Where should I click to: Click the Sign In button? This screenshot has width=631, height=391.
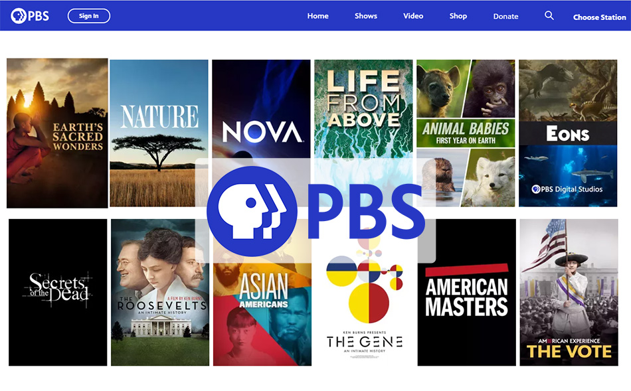(x=88, y=16)
